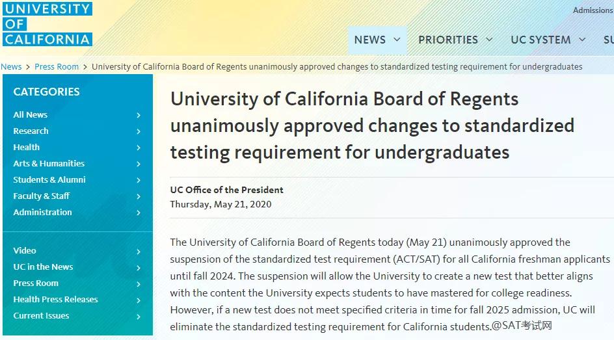
Task: Open the Admissions link at top
Action: tap(593, 10)
